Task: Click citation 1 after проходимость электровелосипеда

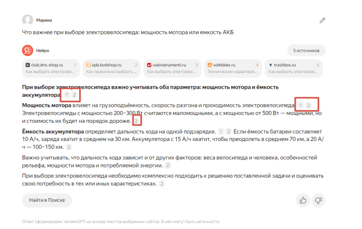Action: [x=300, y=105]
